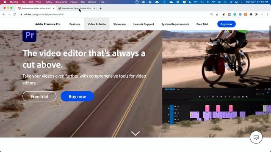Viewport: 271px width, 152px height.
Task: Open the History menu
Action: (48, 2)
